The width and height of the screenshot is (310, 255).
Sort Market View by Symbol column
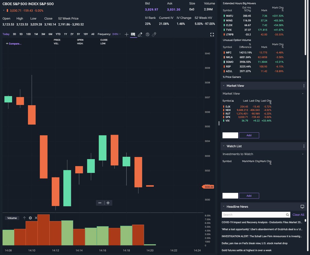point(228,101)
